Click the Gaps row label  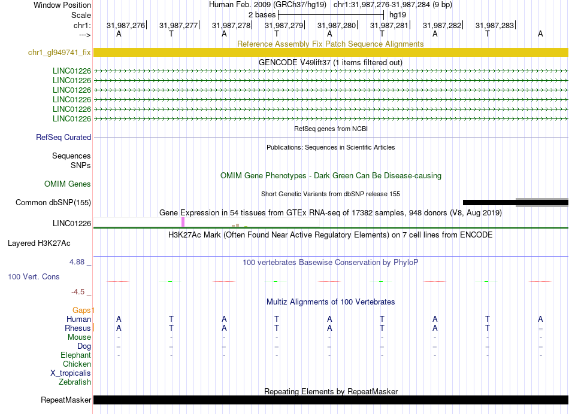81,310
